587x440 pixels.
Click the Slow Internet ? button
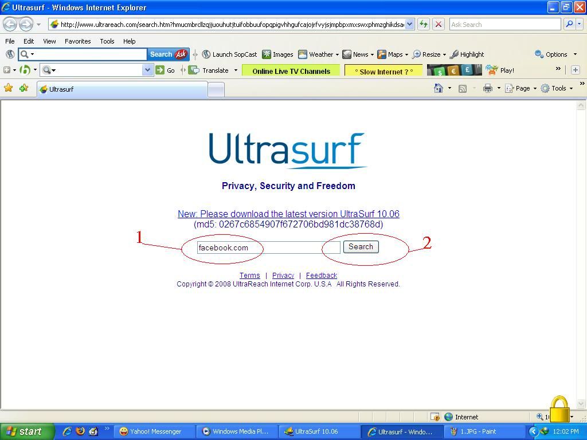[x=383, y=70]
